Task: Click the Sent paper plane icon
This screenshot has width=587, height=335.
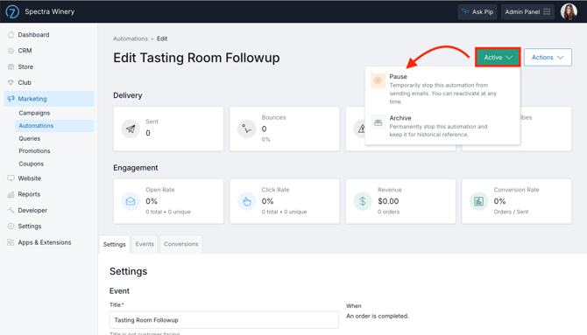Action: pos(131,129)
